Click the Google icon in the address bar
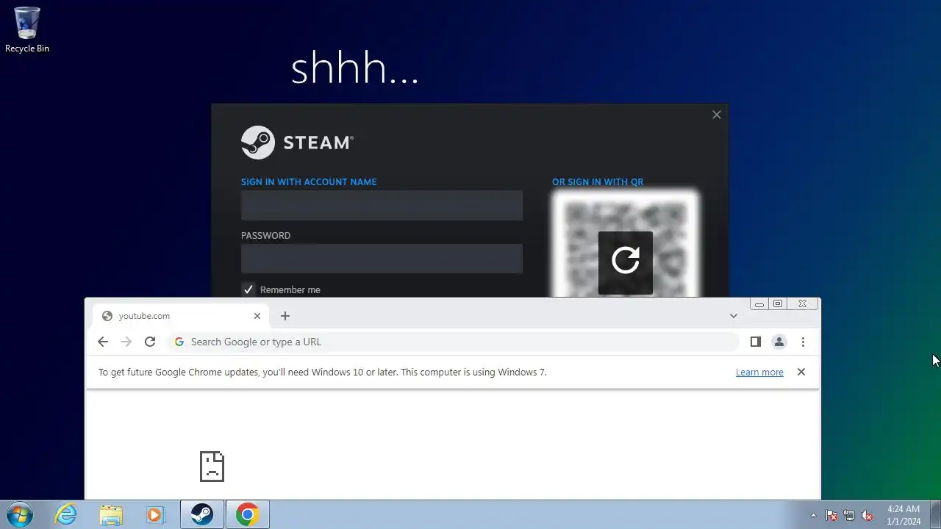 click(x=179, y=342)
